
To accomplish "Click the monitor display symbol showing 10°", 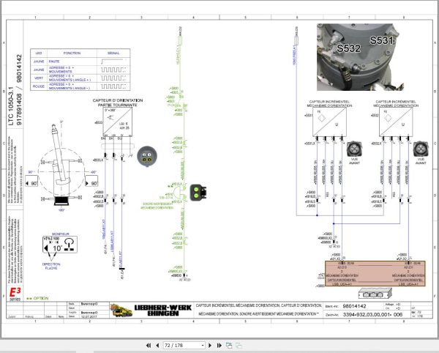I will (60, 245).
